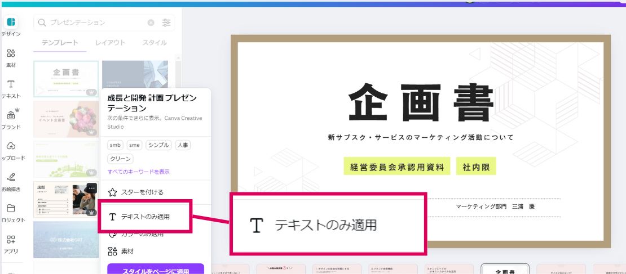Select the お絵描き (Draw) sidebar tool
Viewport: 626px width, 274px height.
11,180
